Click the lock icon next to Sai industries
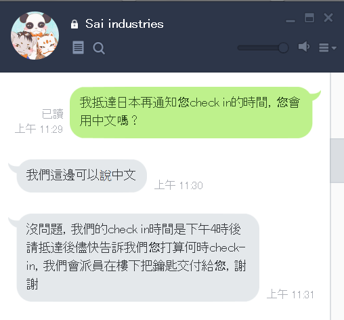Image resolution: width=344 pixels, height=320 pixels. click(74, 24)
